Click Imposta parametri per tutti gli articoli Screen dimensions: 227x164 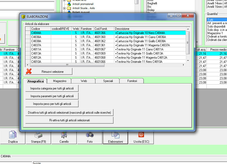click(52, 96)
